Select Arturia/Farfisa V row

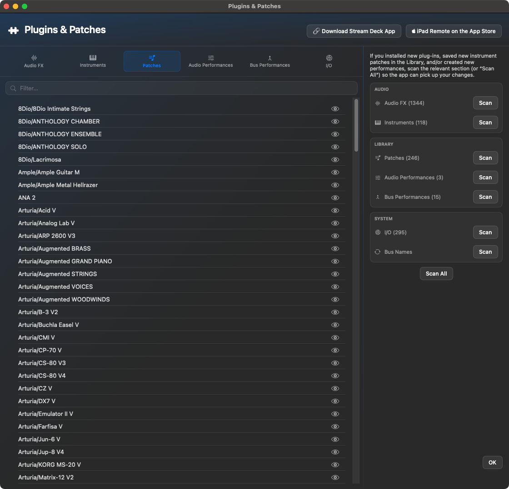coord(181,426)
